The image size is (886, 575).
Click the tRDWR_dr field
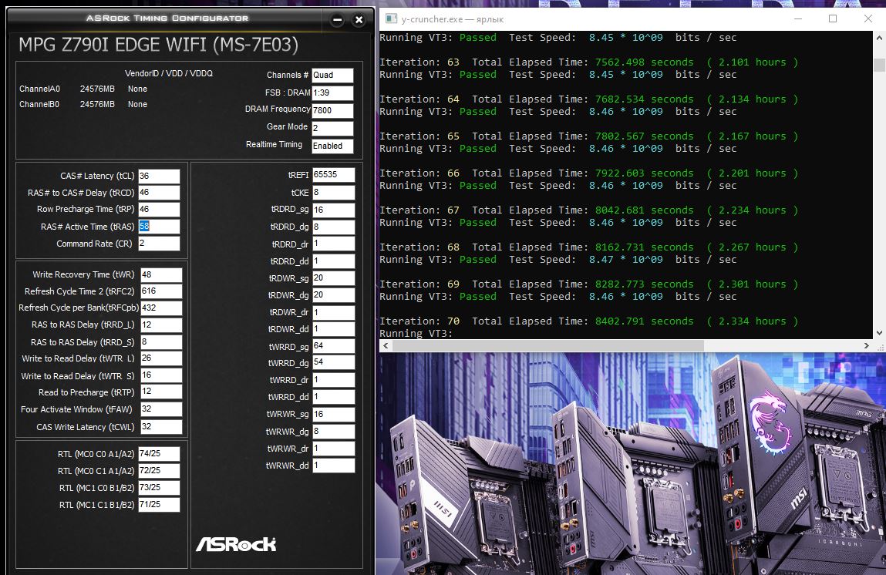[333, 312]
